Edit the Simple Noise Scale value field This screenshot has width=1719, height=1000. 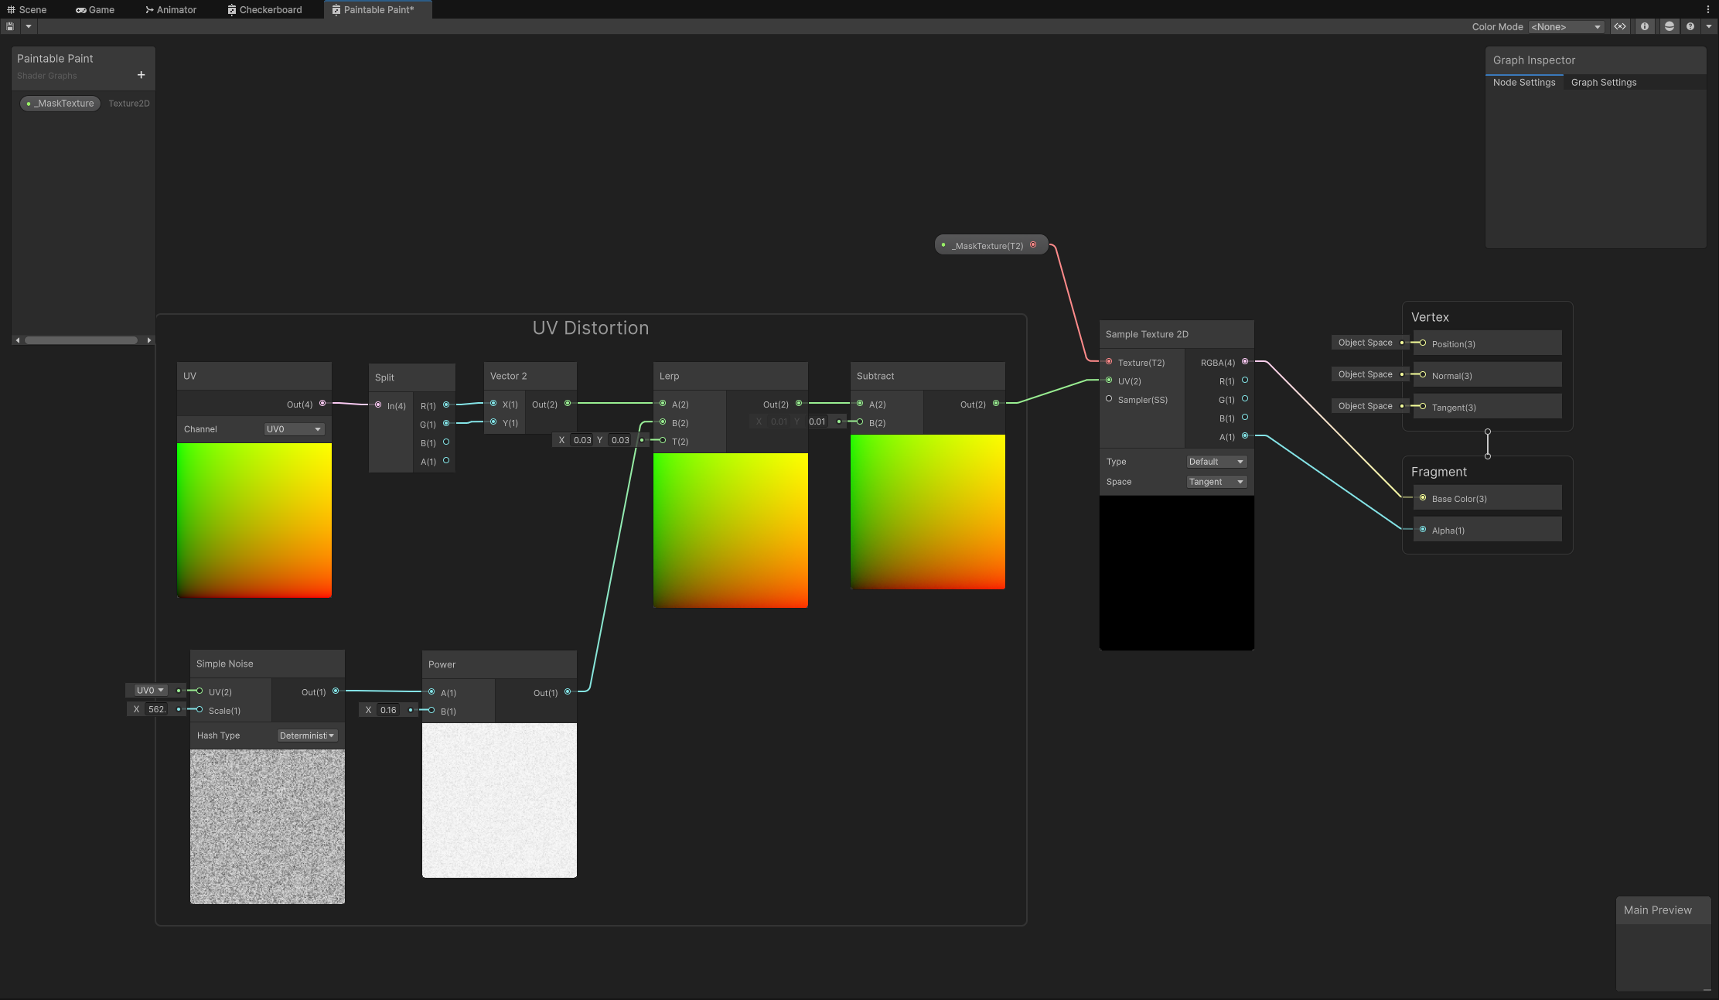[x=157, y=709]
